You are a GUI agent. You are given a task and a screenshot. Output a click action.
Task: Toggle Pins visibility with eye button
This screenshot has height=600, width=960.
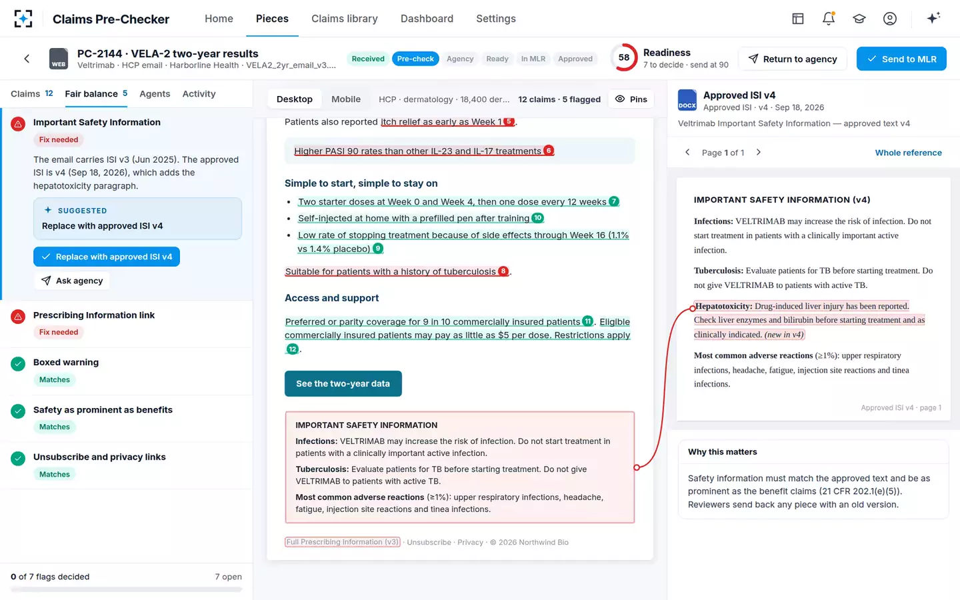631,99
